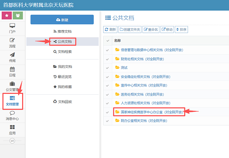This screenshot has width=229, height=158.
Task: Open the 流程 workflow sidebar icon
Action: point(12,42)
